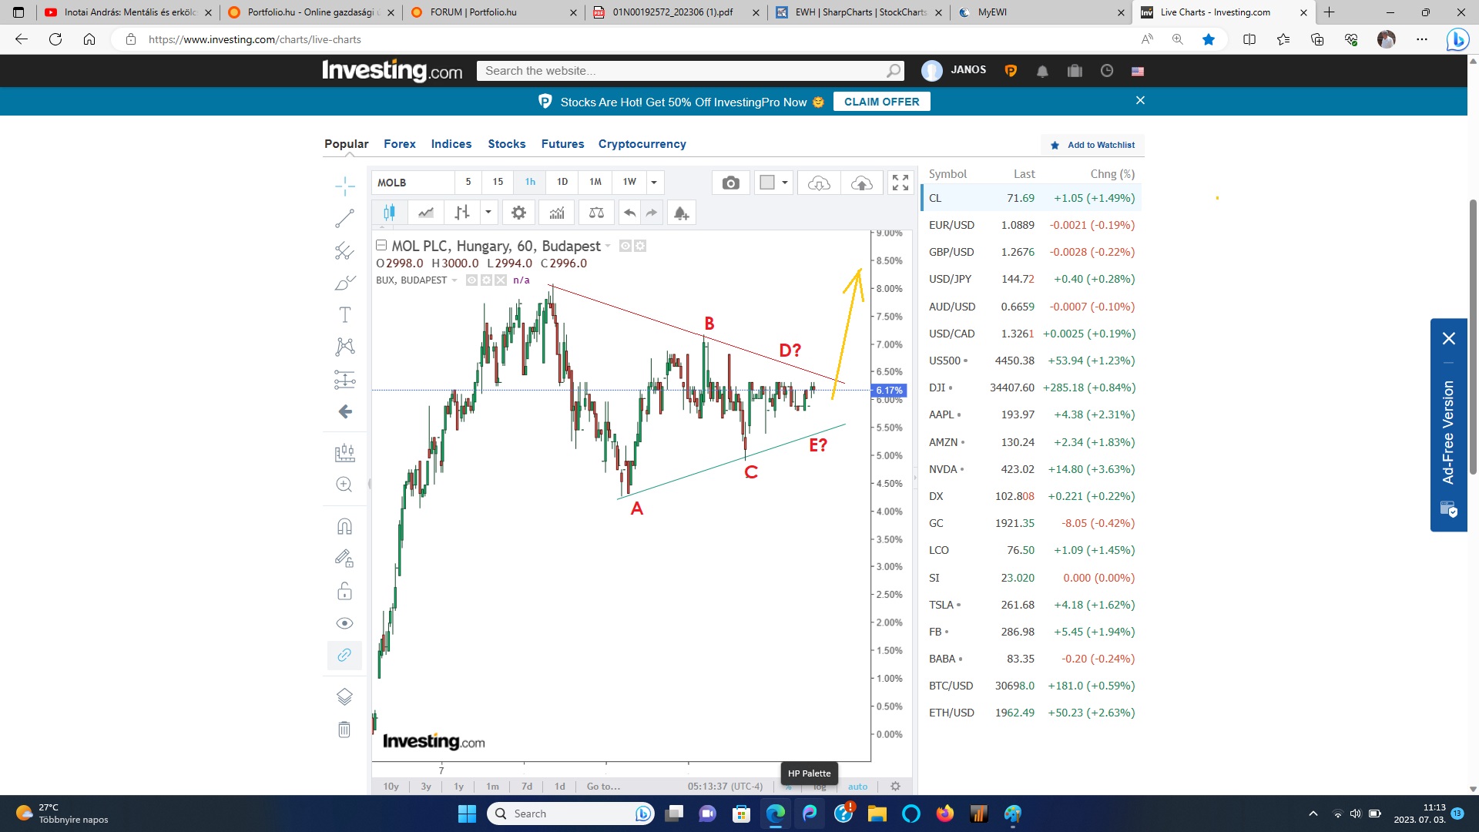Activate the zoom-in magnifier tool
The width and height of the screenshot is (1479, 832).
click(344, 485)
